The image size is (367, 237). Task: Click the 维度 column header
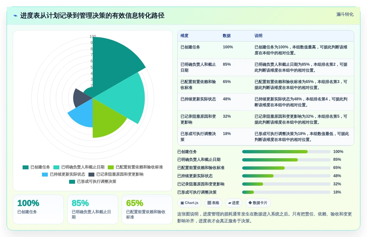tap(184, 36)
